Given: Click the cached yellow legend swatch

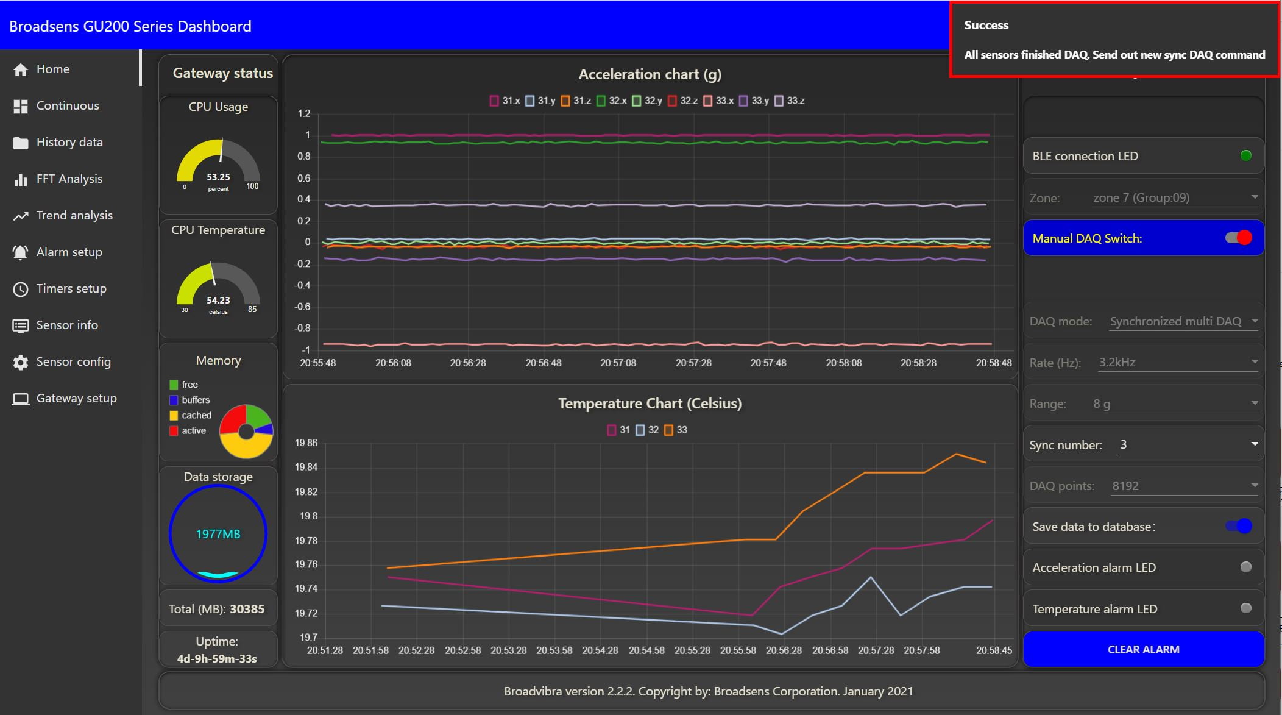Looking at the screenshot, I should (x=174, y=415).
